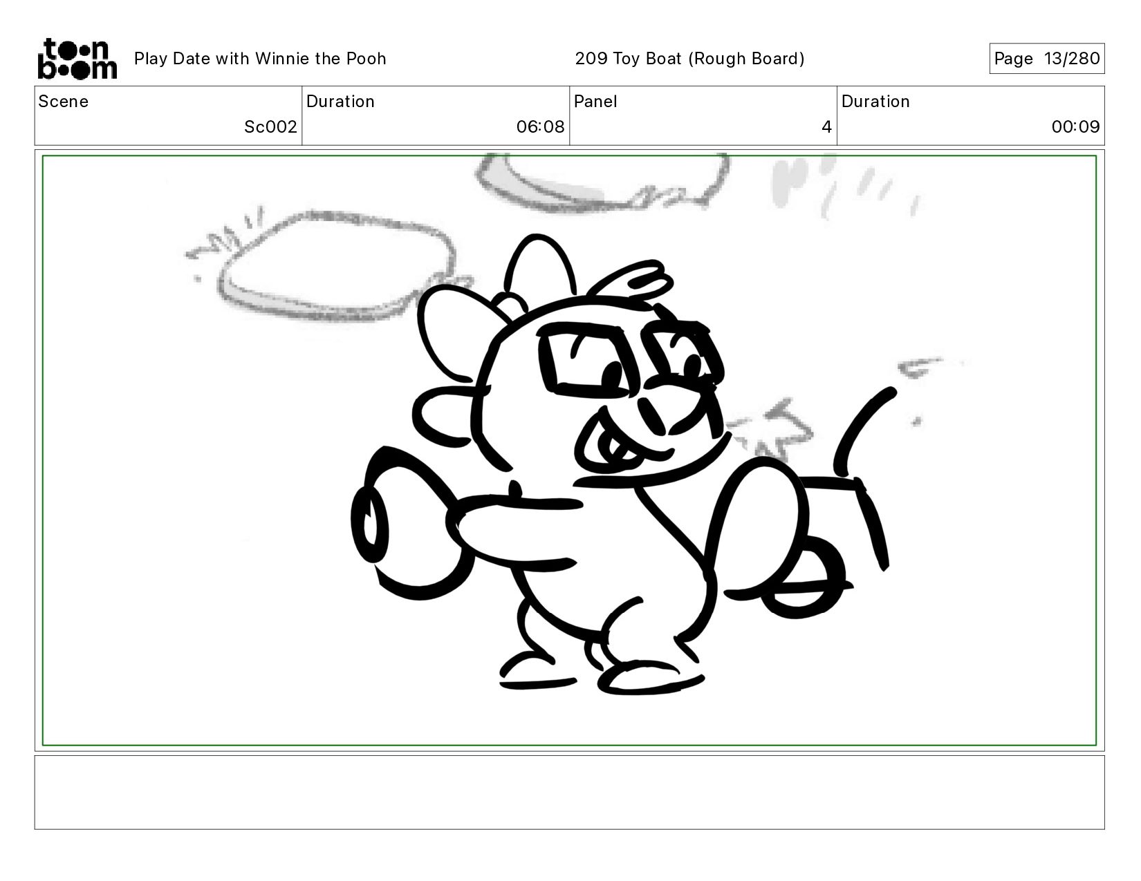Click the empty notes box below panel

point(569,793)
